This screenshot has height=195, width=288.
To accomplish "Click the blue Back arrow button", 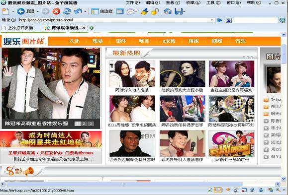I will [x=21, y=11].
